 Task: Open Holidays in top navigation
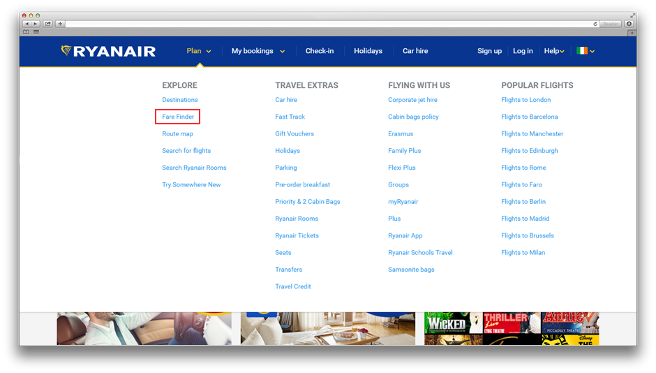pyautogui.click(x=368, y=51)
